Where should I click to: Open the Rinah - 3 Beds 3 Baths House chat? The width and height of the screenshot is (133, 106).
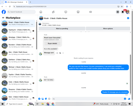pos(18,23)
